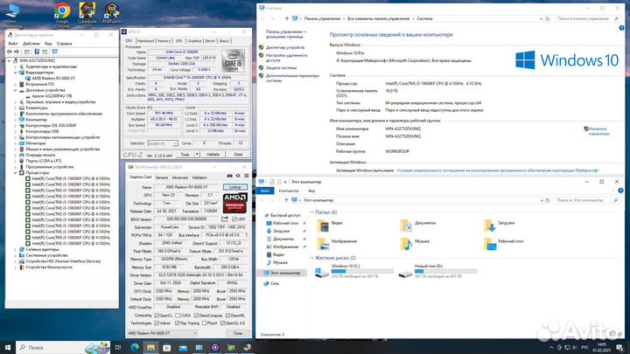Click Validate button in CPU-Z
Viewport: 630px width, 354px height.
(213, 155)
